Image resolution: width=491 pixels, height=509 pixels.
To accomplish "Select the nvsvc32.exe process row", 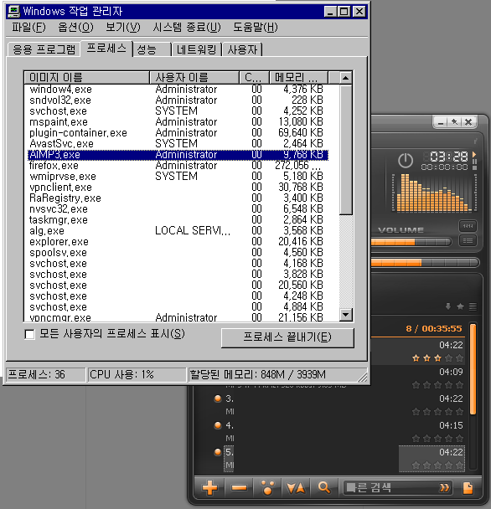I will coord(178,209).
